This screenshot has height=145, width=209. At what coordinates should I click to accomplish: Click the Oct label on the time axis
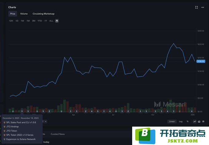click(153, 115)
